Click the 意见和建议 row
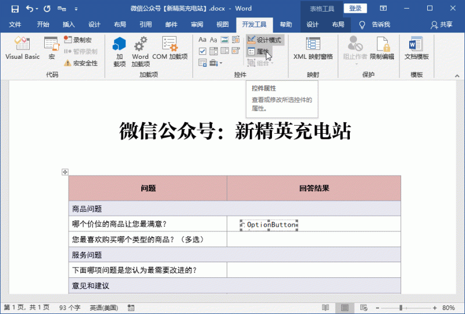Viewport: 465px width, 314px height. point(235,286)
